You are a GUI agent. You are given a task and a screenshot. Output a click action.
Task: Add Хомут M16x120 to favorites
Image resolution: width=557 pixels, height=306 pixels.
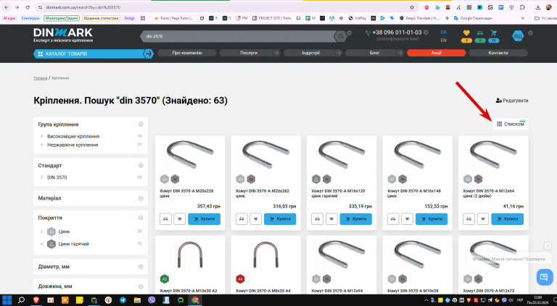(x=331, y=219)
